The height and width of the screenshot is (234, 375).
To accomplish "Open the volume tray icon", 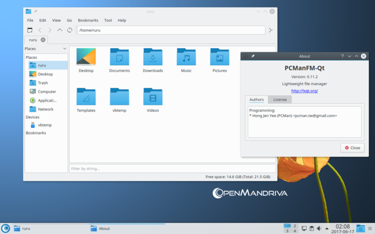I will [319, 229].
